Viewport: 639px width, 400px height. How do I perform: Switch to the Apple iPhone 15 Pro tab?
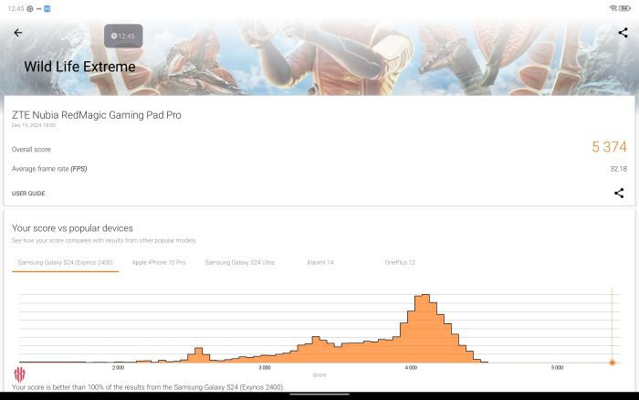coord(159,262)
